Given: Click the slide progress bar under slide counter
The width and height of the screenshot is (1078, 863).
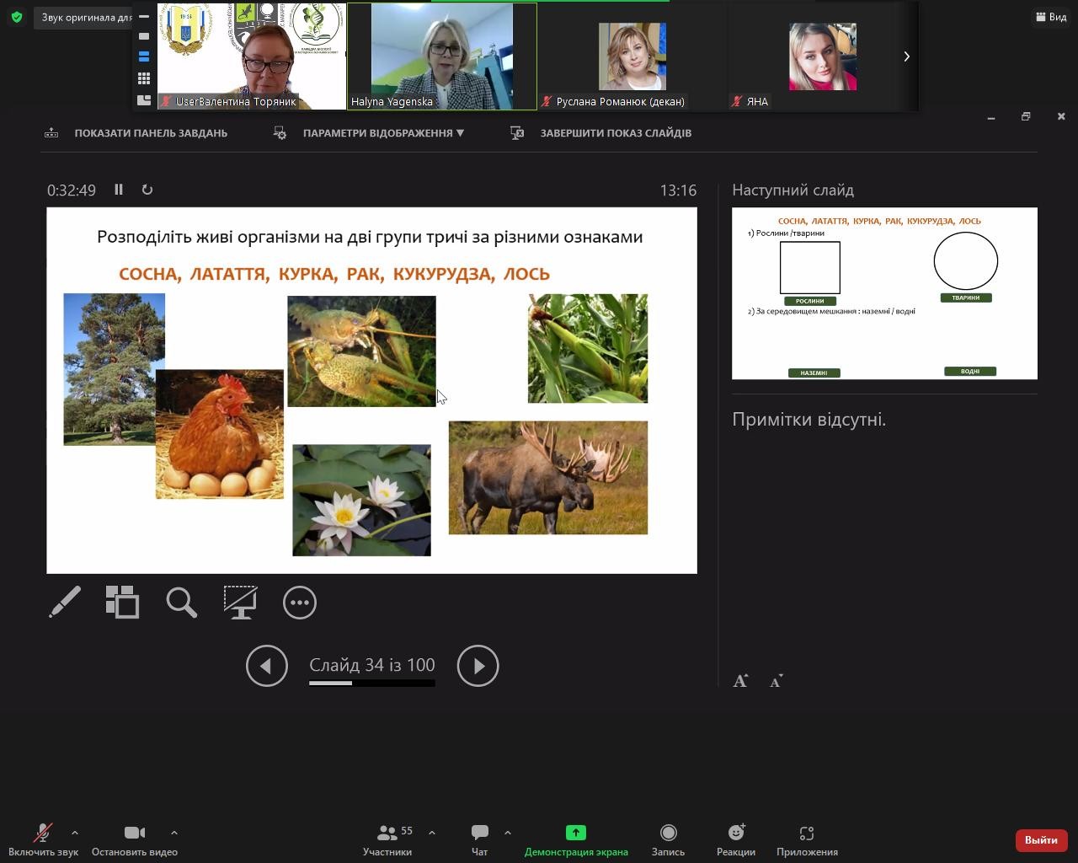Looking at the screenshot, I should 371,683.
